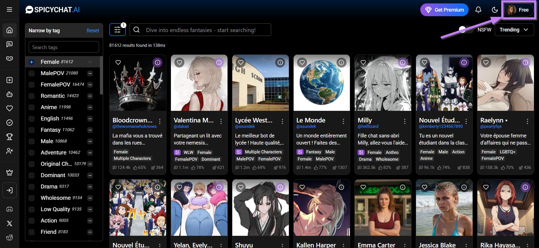
Task: Exclude the Dominant tag with minus button
Action: coord(90,175)
